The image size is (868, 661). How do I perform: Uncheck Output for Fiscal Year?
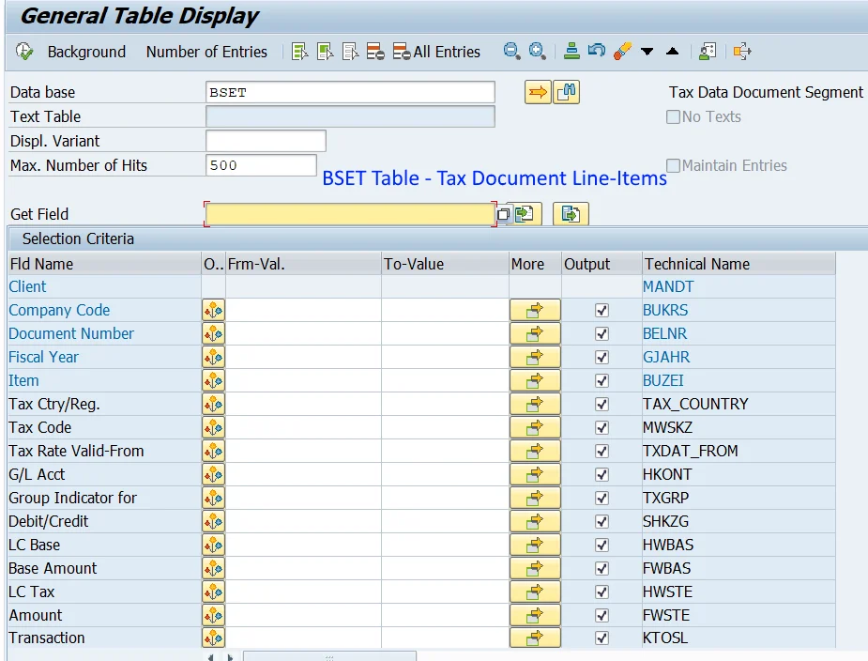coord(602,358)
